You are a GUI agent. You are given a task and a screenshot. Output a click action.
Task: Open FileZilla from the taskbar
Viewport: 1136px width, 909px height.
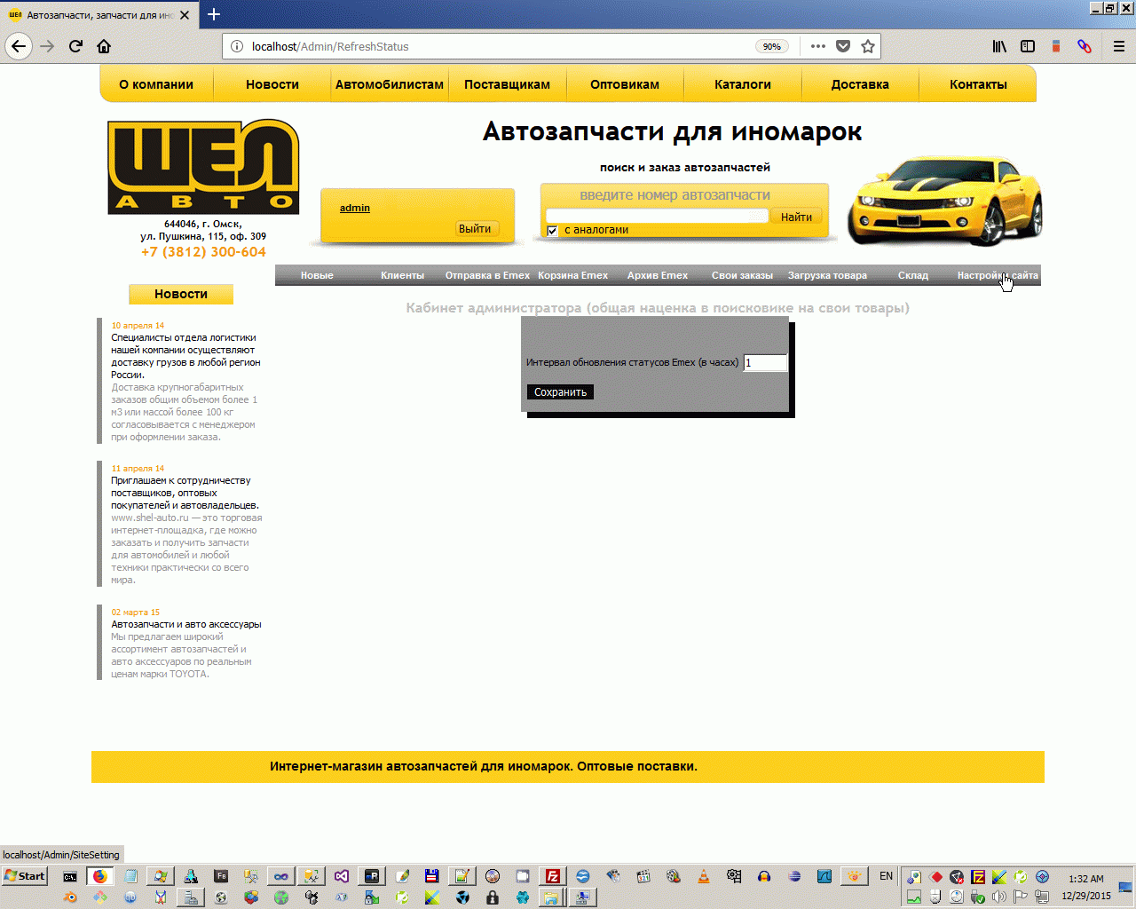552,876
